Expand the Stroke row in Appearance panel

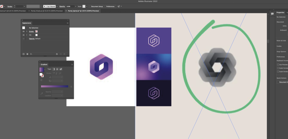click(27, 31)
